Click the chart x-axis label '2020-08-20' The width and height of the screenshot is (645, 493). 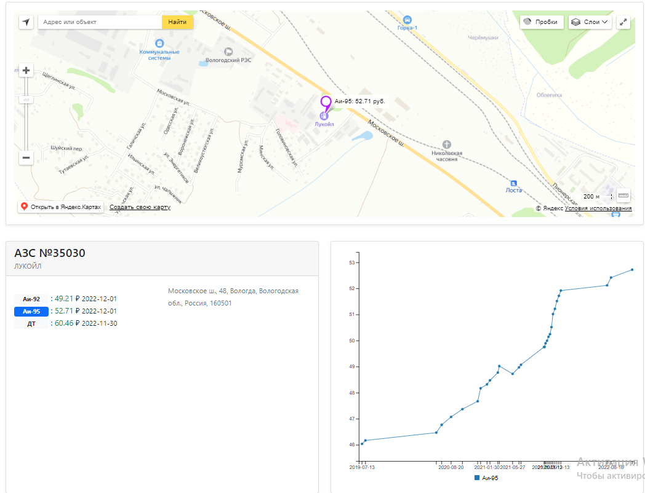(x=451, y=468)
